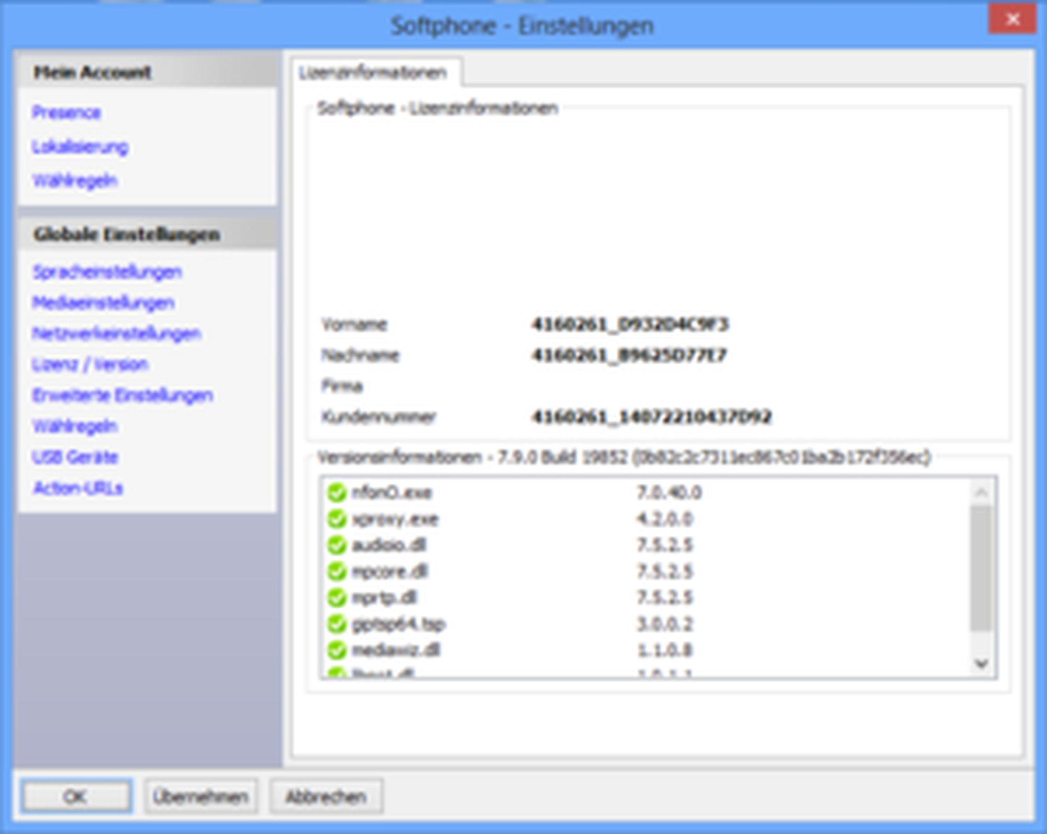Go to Spracheinstellungen

point(107,272)
